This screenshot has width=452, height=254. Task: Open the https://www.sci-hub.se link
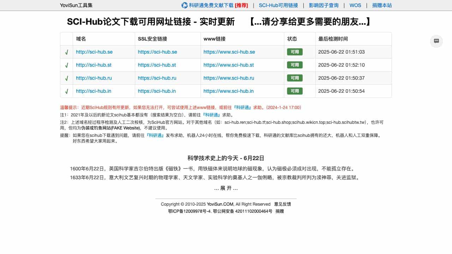coord(229,52)
